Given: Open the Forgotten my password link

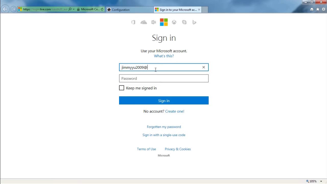Looking at the screenshot, I should coord(164,127).
